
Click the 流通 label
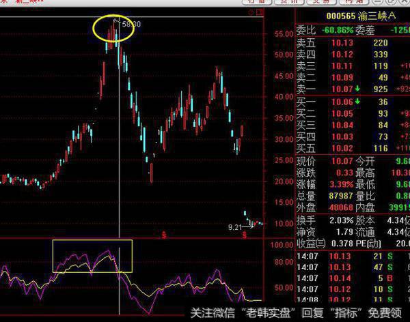point(365,232)
